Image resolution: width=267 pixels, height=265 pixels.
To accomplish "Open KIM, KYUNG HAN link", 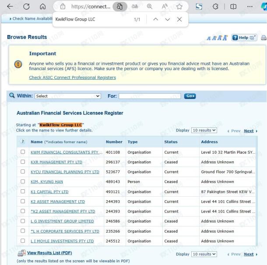I will coord(47,182).
